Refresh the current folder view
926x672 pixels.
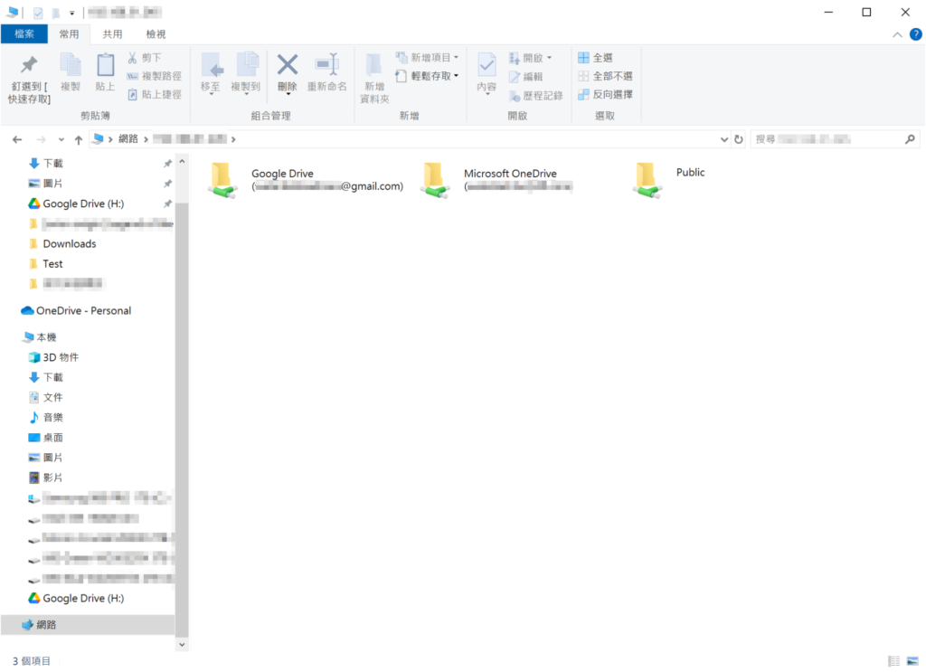click(739, 139)
